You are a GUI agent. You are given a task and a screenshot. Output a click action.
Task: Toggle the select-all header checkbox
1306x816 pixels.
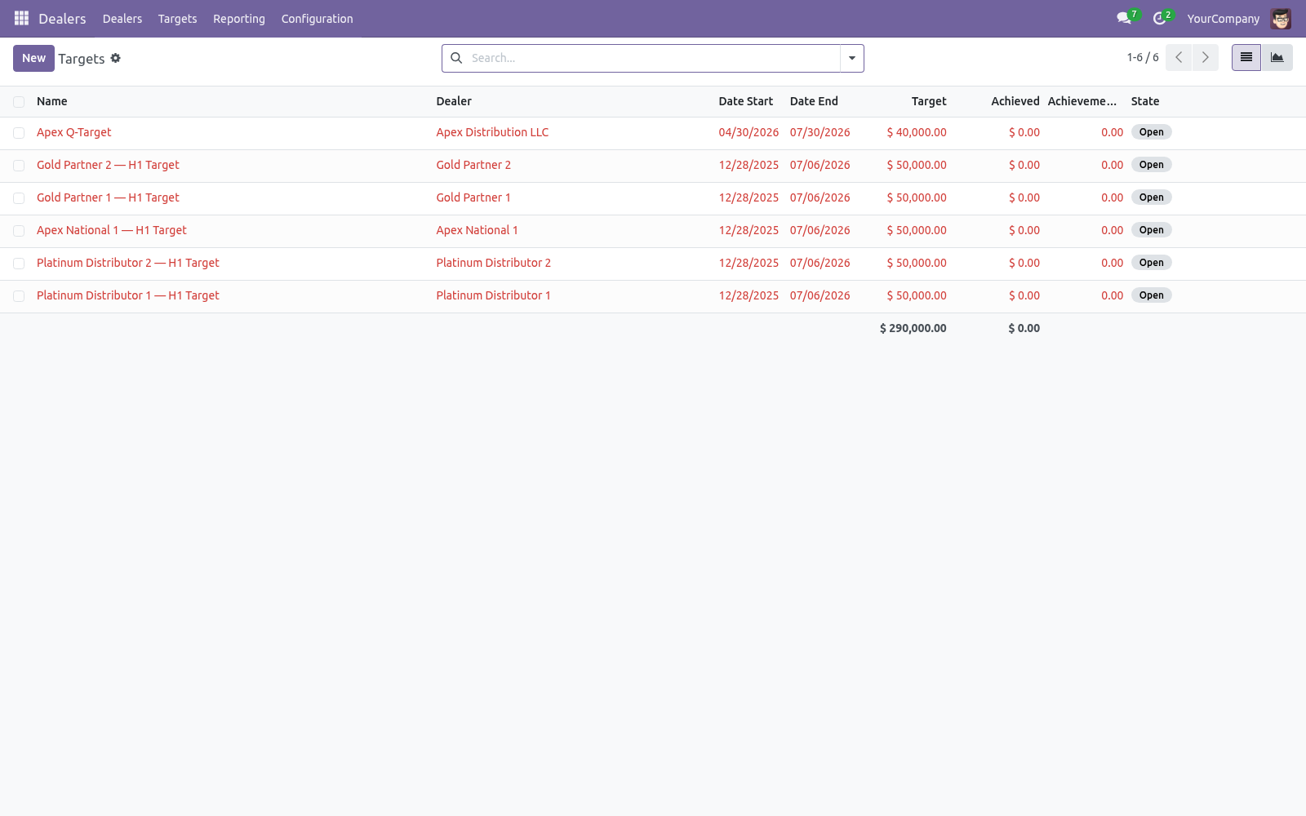click(19, 101)
